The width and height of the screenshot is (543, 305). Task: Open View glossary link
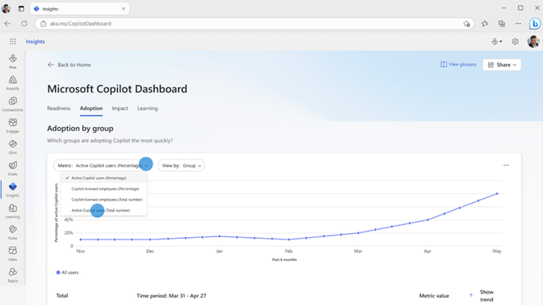458,65
